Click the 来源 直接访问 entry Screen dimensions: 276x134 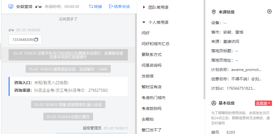click(225, 42)
